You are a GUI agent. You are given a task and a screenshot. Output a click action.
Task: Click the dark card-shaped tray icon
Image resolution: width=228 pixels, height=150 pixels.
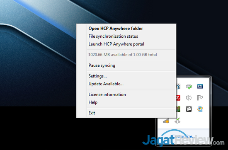(189, 109)
